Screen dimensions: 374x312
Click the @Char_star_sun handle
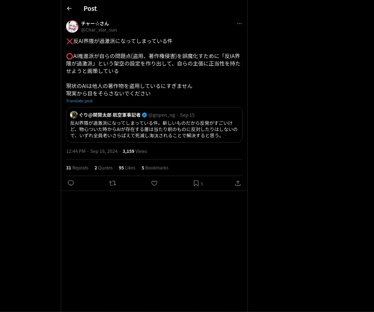tap(99, 30)
